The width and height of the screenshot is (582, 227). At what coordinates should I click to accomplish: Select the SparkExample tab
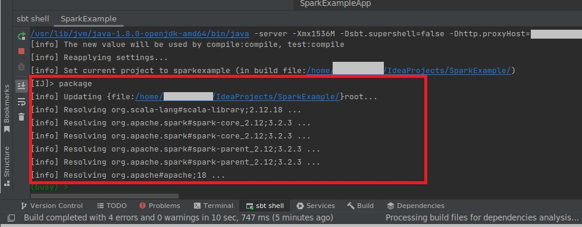pos(88,18)
